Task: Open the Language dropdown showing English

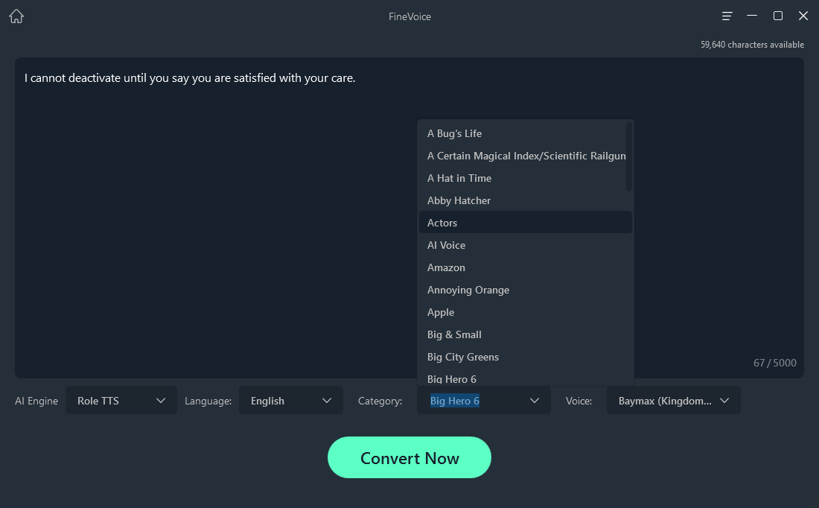Action: click(x=290, y=400)
